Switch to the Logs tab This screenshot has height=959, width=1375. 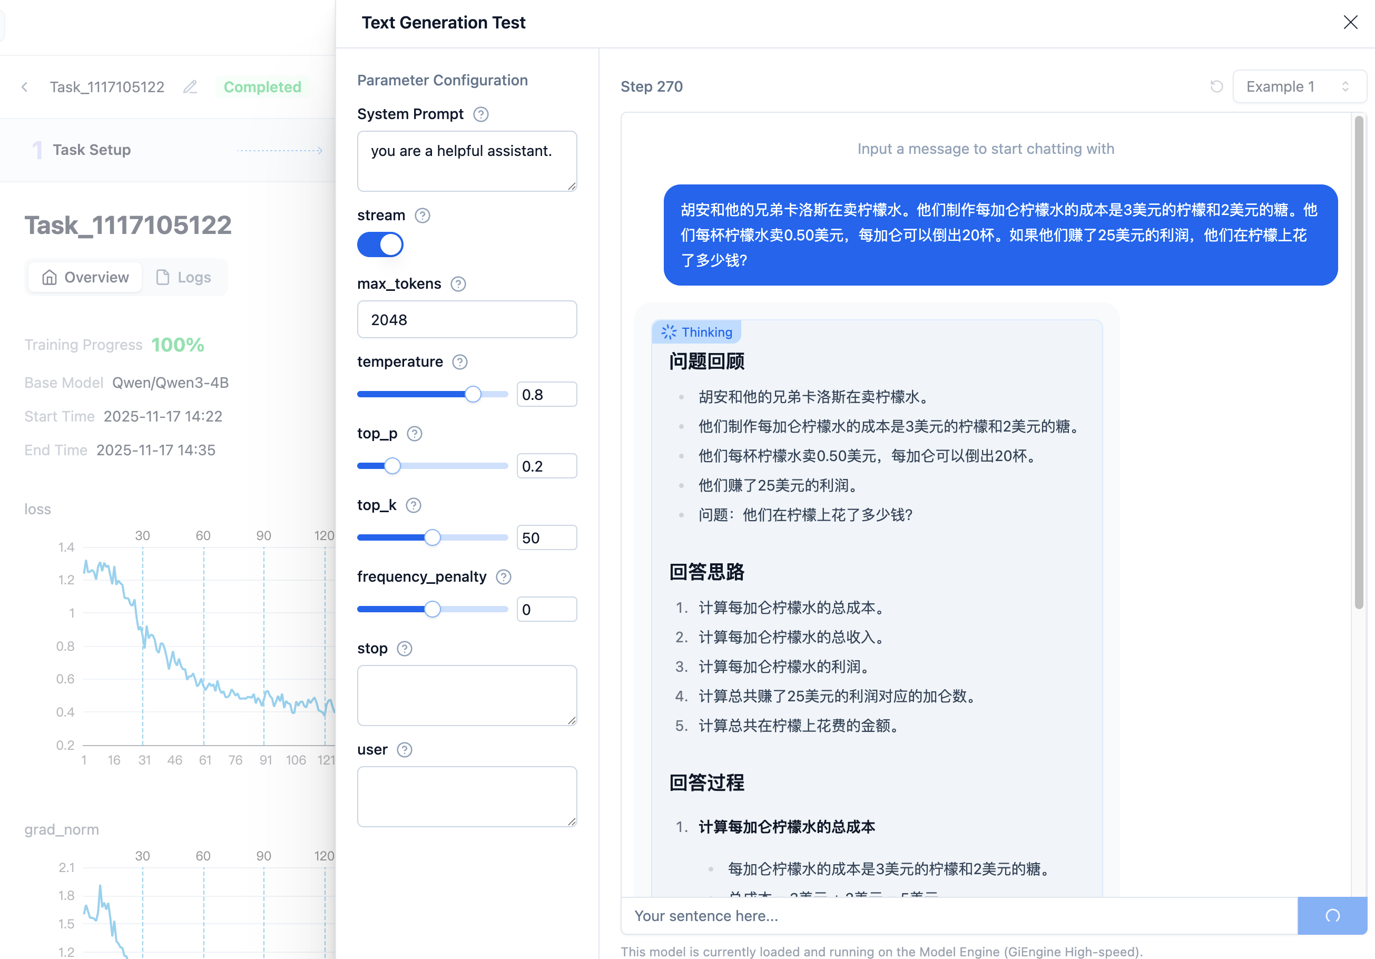pyautogui.click(x=184, y=277)
